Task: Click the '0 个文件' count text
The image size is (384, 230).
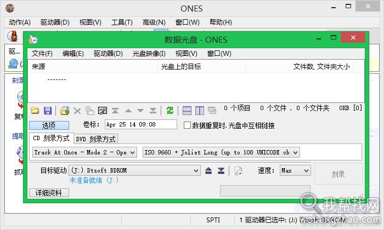Action: (273, 108)
